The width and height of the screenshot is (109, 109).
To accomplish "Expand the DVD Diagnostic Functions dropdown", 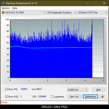I will click(62, 13).
